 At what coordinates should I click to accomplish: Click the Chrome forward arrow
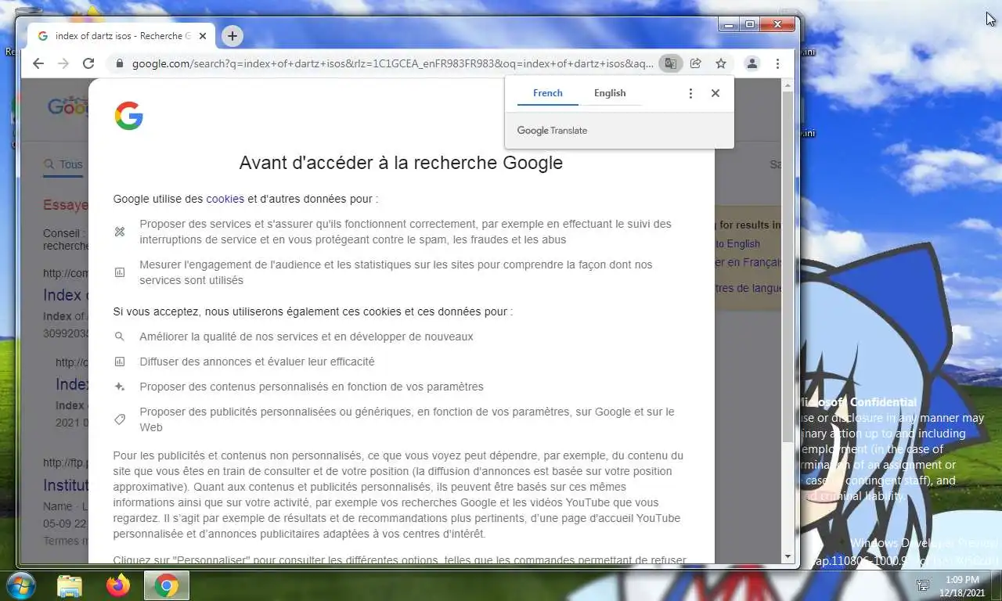(63, 63)
